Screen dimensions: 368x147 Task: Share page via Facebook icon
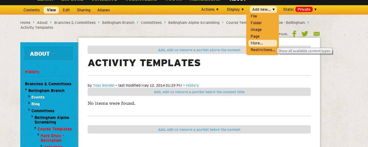tap(294, 34)
